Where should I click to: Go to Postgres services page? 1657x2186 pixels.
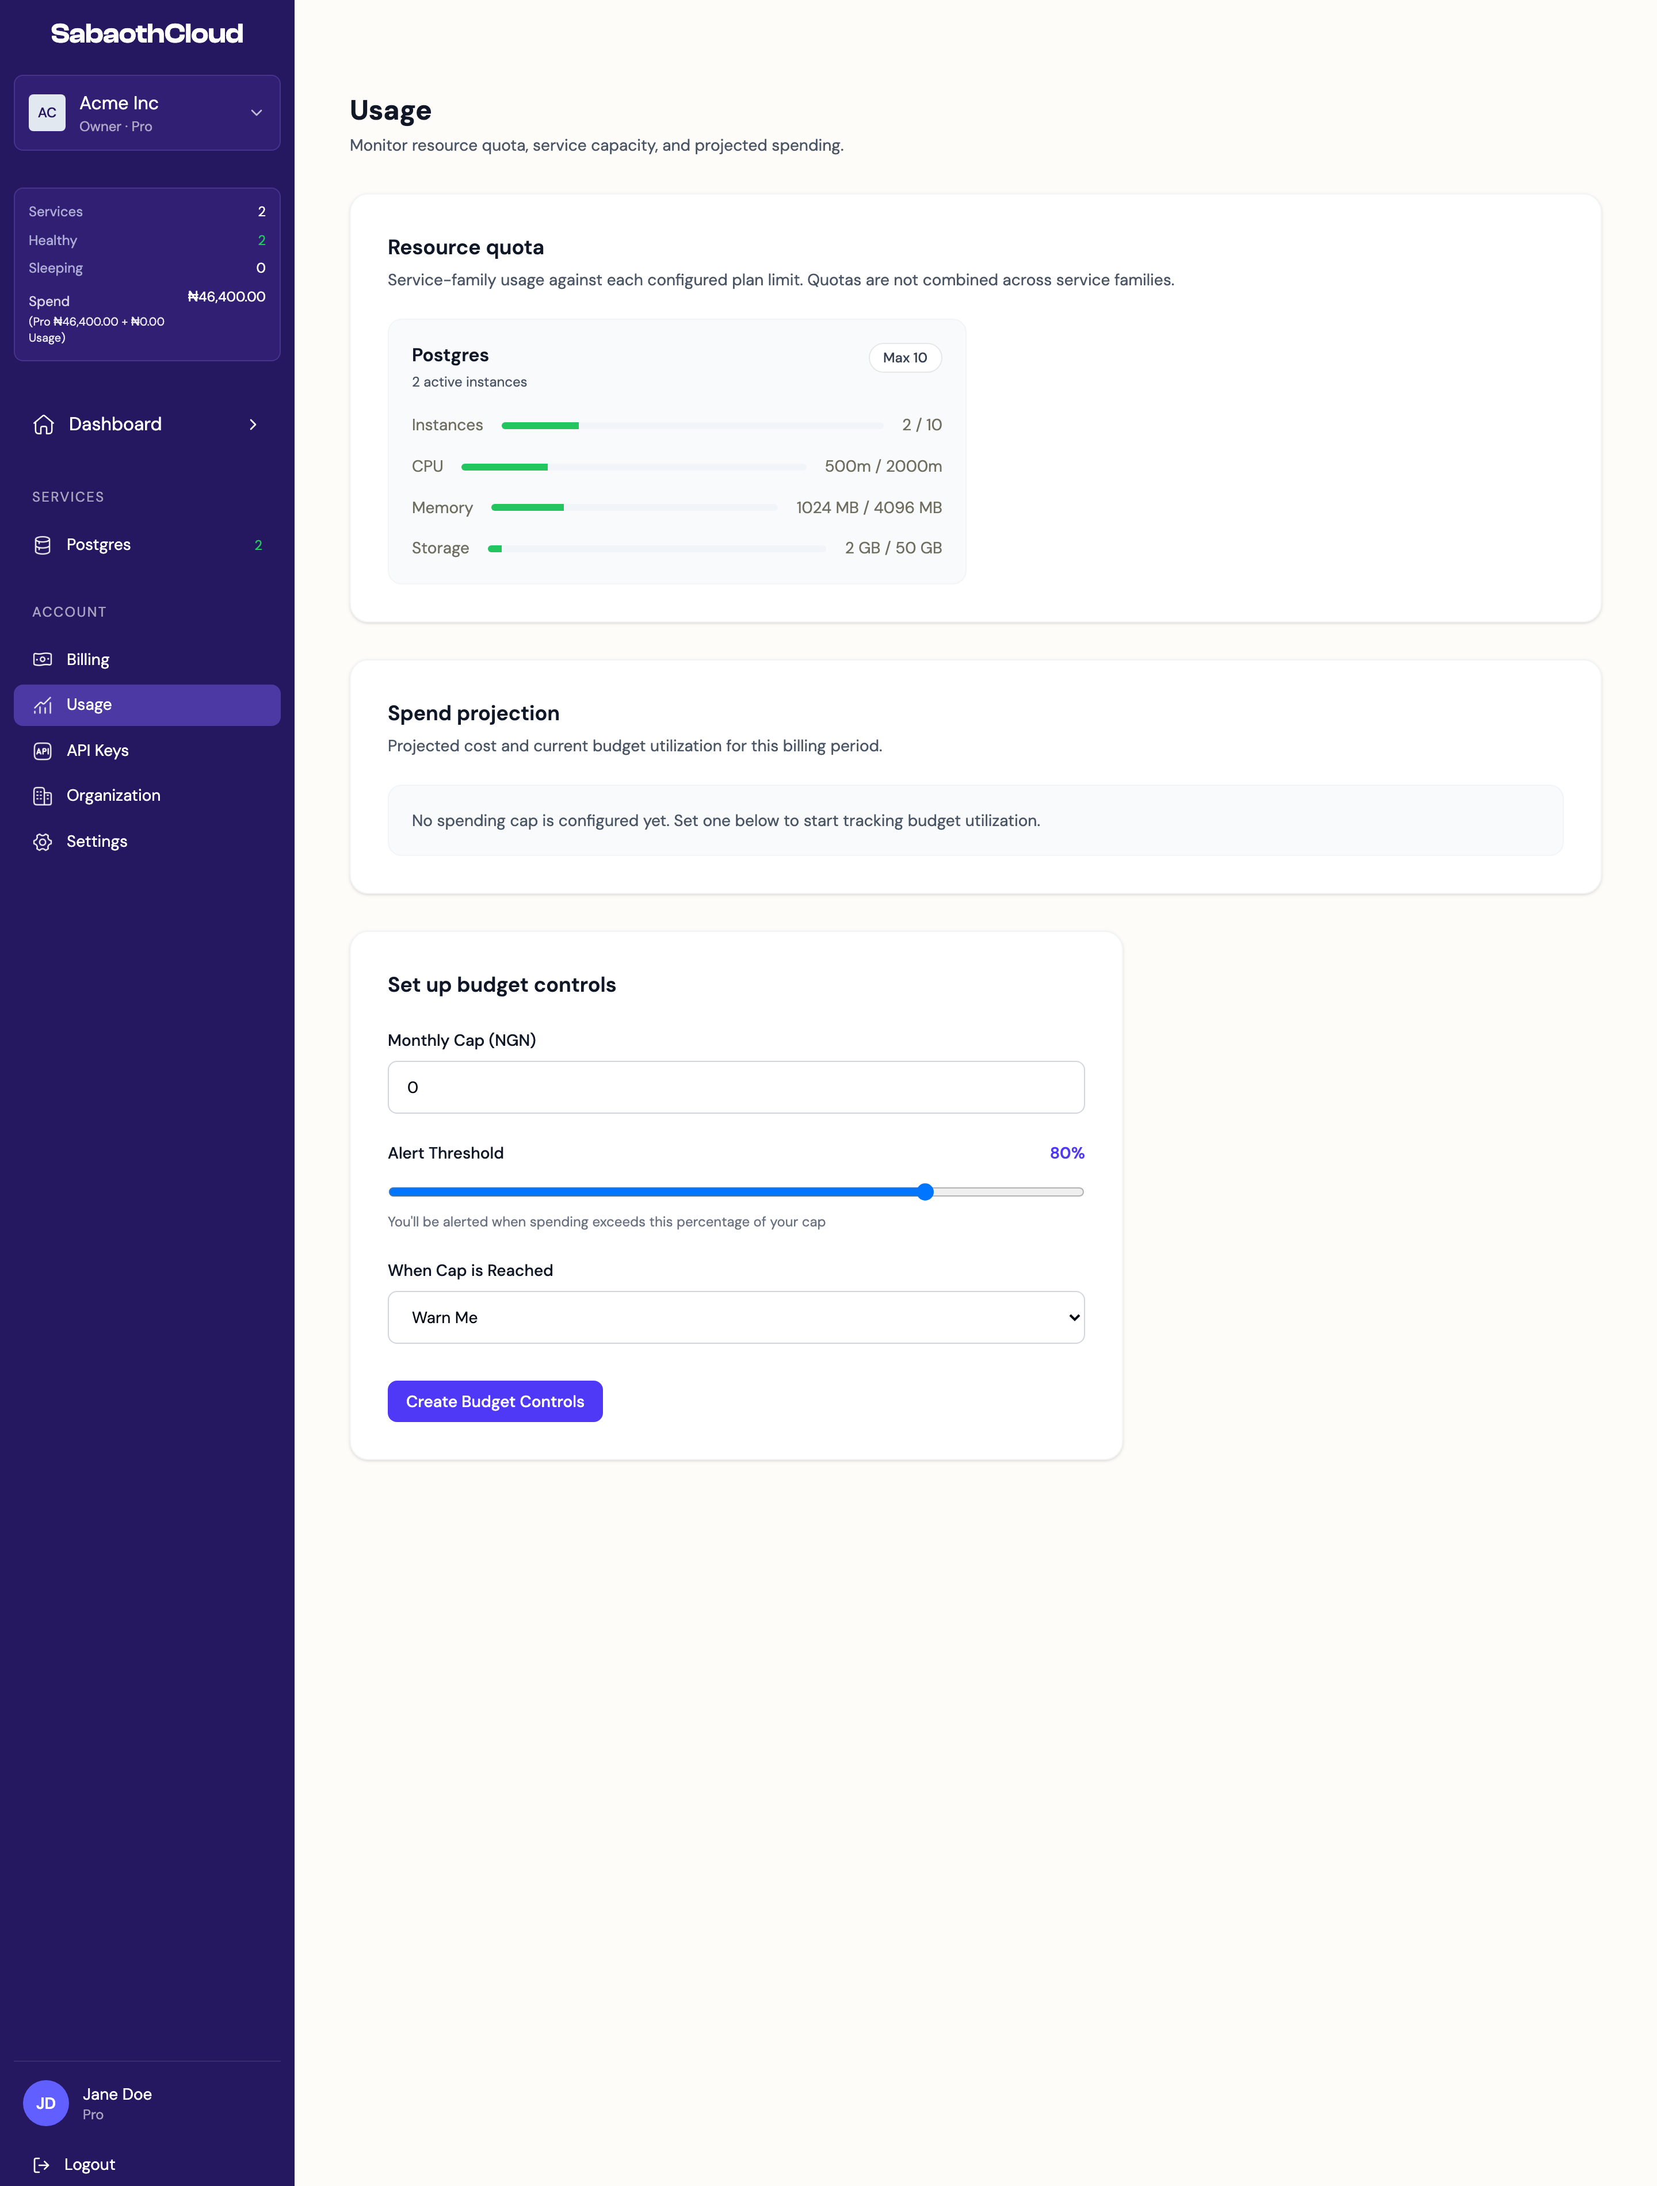(x=147, y=545)
